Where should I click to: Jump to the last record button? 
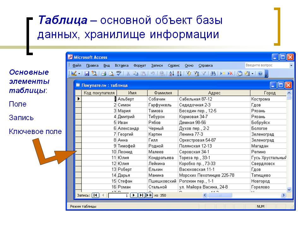(x=141, y=195)
